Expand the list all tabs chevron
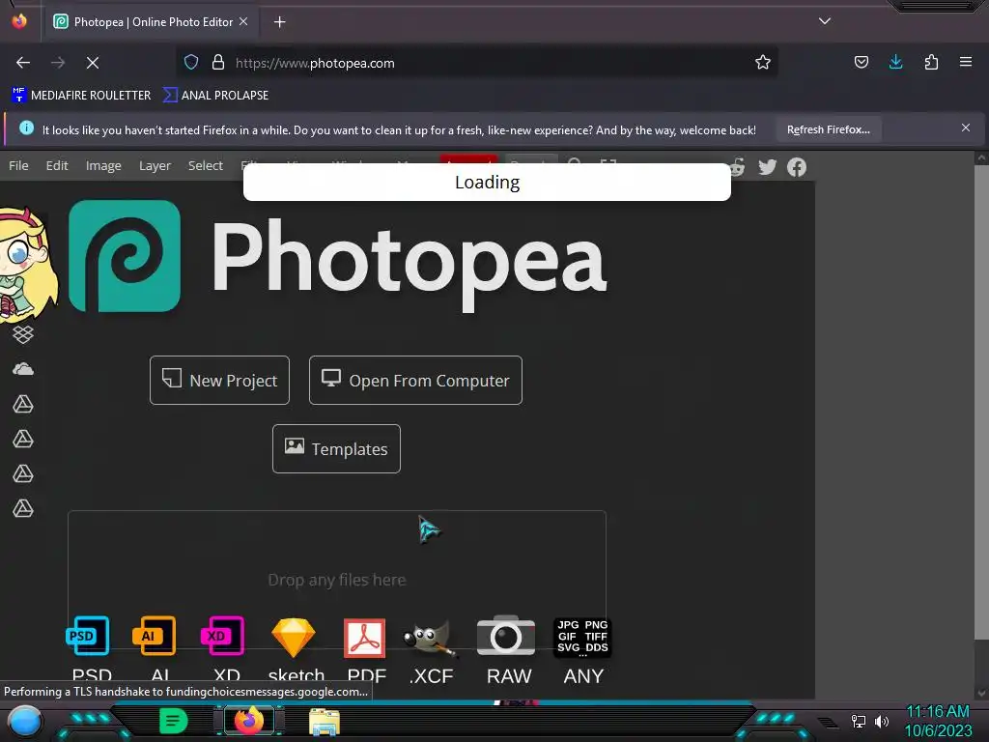The width and height of the screenshot is (989, 742). tap(825, 21)
